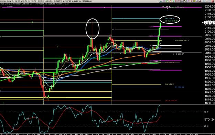Click the 2100.00 price axis label
215x135 pixels.
click(x=209, y=32)
